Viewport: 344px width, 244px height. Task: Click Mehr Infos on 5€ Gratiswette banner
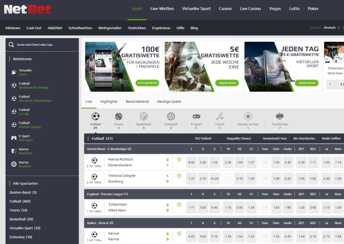pyautogui.click(x=227, y=83)
